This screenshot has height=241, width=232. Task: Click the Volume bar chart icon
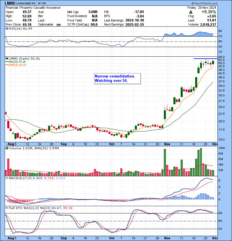click(7, 148)
